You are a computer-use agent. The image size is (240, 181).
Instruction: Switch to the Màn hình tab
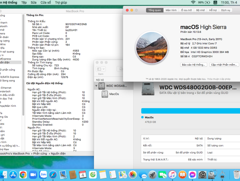171,10
